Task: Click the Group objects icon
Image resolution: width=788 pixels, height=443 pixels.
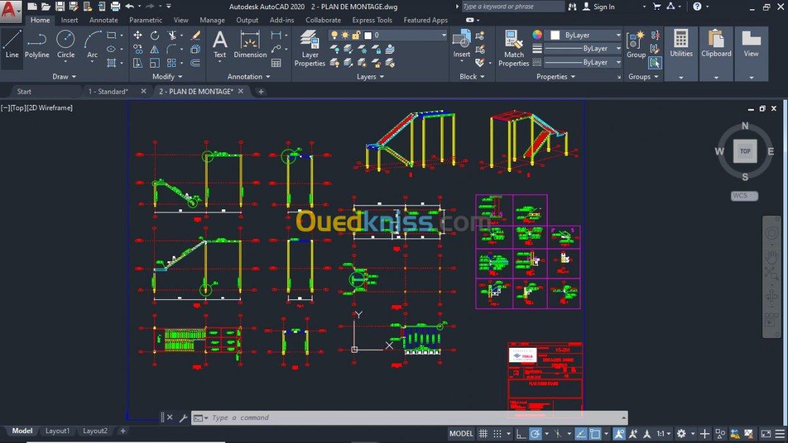Action: (636, 44)
